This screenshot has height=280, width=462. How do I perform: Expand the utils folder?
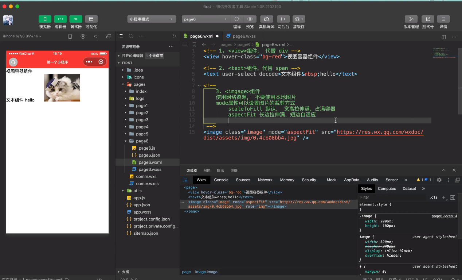[137, 191]
